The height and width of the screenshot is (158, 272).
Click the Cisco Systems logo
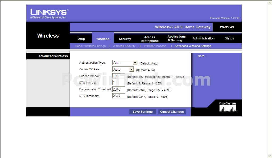click(228, 107)
